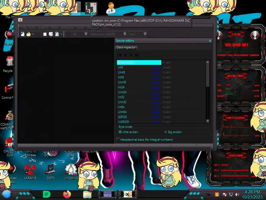Image resolution: width=266 pixels, height=200 pixels.
Task: Select the UInt16 row
Action: pyautogui.click(x=161, y=82)
